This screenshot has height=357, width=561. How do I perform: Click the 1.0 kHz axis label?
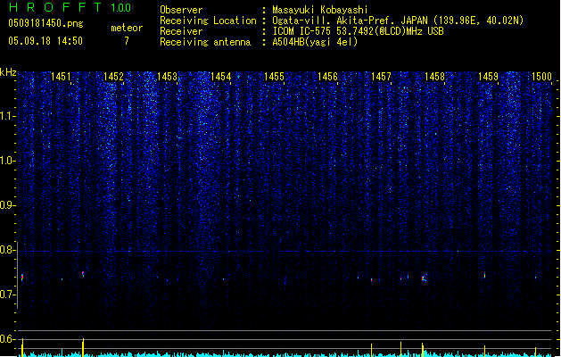8,161
